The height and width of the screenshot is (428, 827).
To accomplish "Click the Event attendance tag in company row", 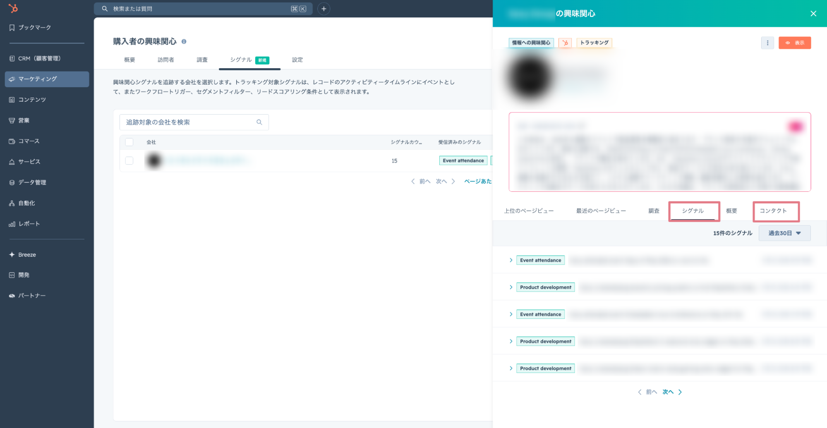I will coord(463,161).
